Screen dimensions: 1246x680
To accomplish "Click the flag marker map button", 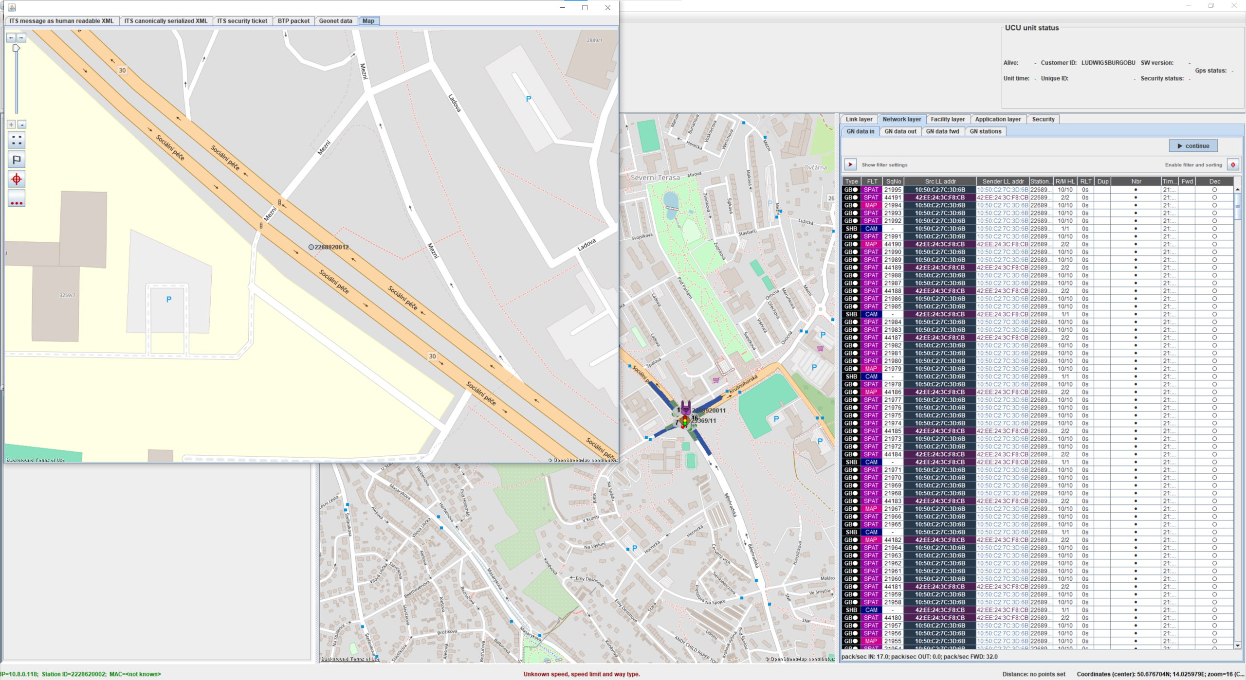I will point(17,160).
